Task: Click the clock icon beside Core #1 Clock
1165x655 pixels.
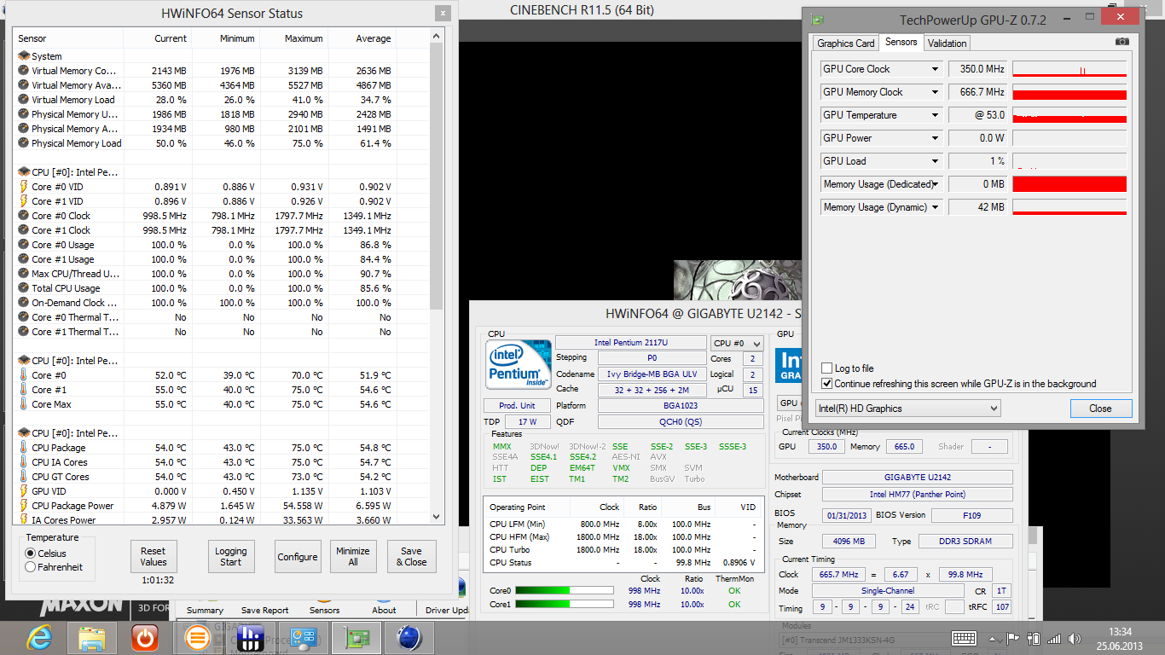Action: tap(24, 230)
